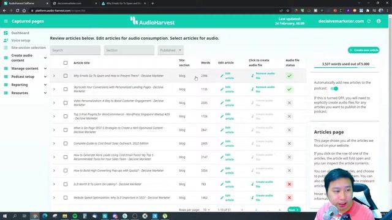This screenshot has height=220, width=392.
Task: Toggle automatically add new articles switch
Action: point(334,89)
